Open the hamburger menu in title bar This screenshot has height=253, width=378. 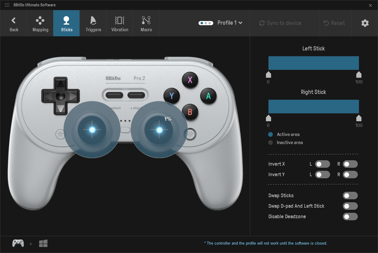7,5
